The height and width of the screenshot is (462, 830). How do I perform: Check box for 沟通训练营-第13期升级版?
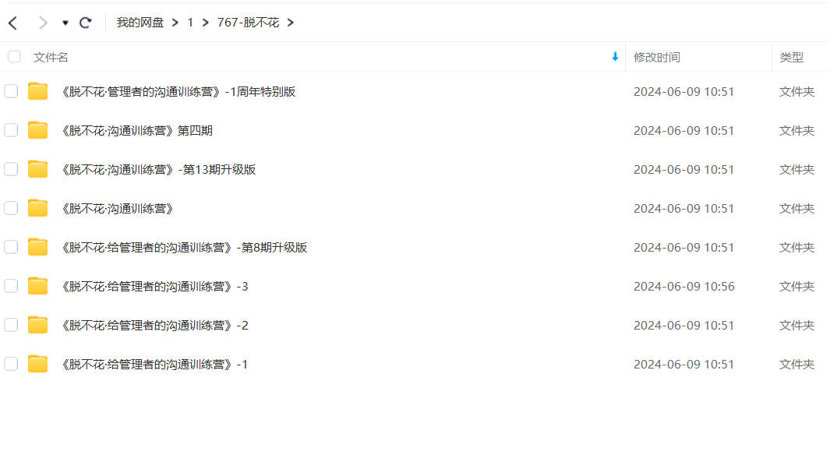click(x=11, y=169)
